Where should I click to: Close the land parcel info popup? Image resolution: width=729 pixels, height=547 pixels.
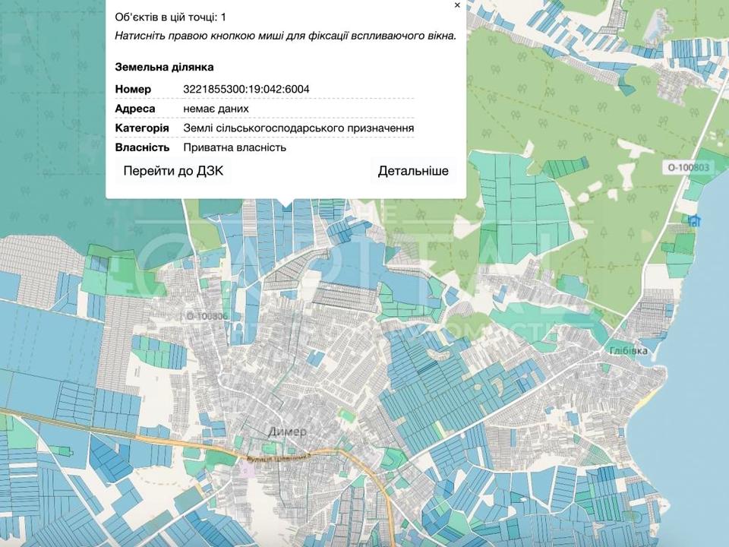pos(457,5)
